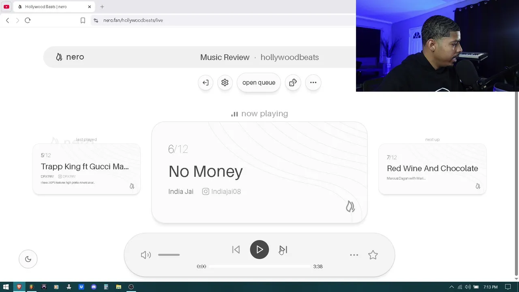Select the Red Wine And Chocolate next card
The height and width of the screenshot is (292, 519).
432,169
